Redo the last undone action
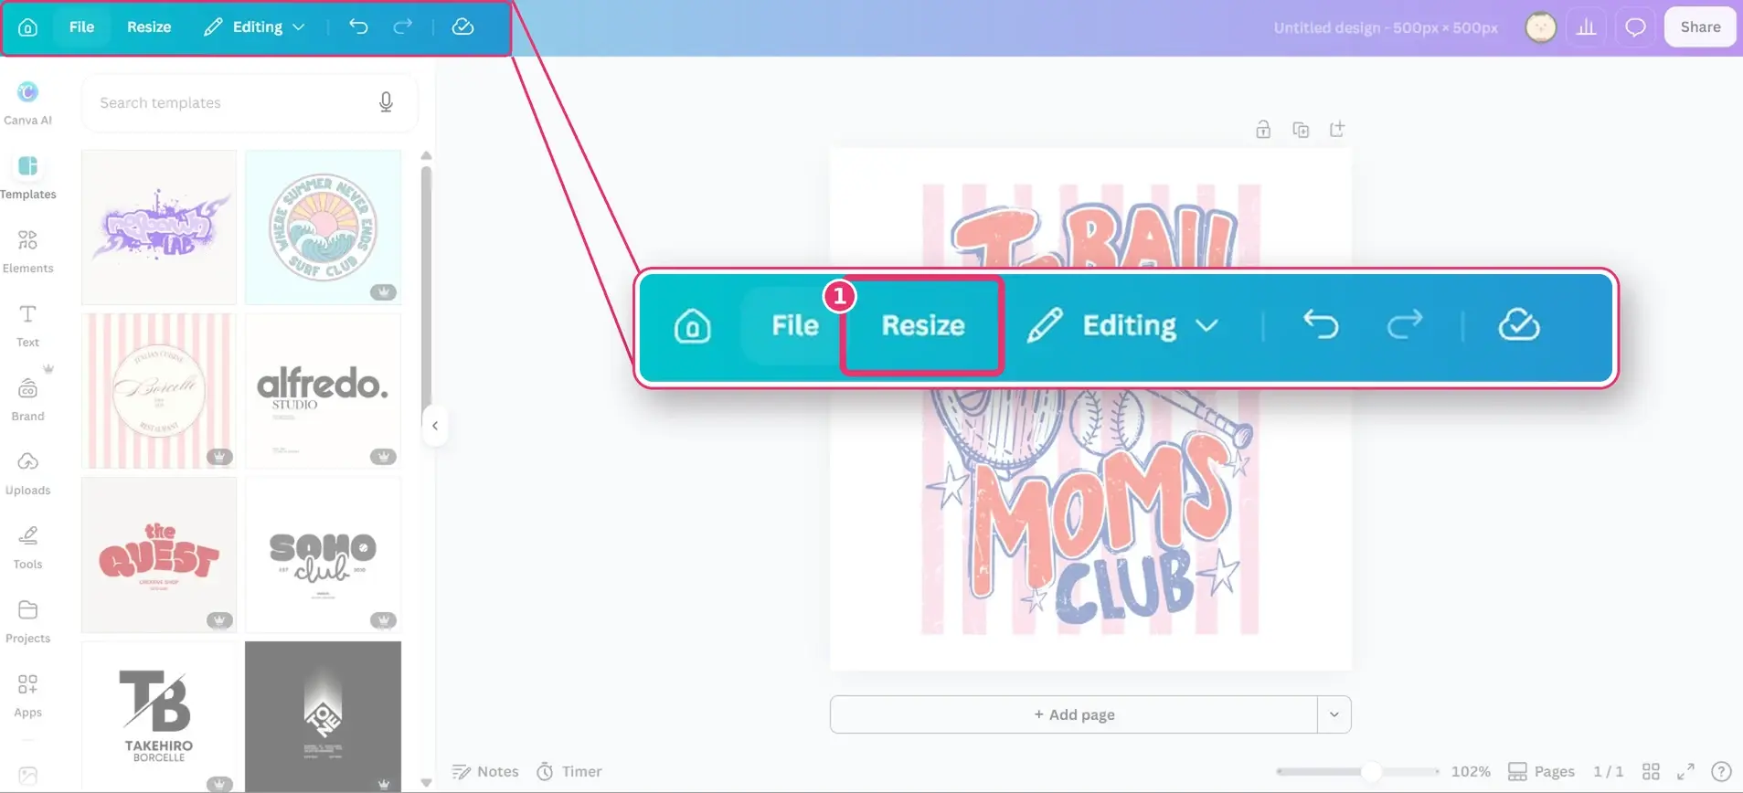Viewport: 1743px width, 793px height. (x=402, y=26)
